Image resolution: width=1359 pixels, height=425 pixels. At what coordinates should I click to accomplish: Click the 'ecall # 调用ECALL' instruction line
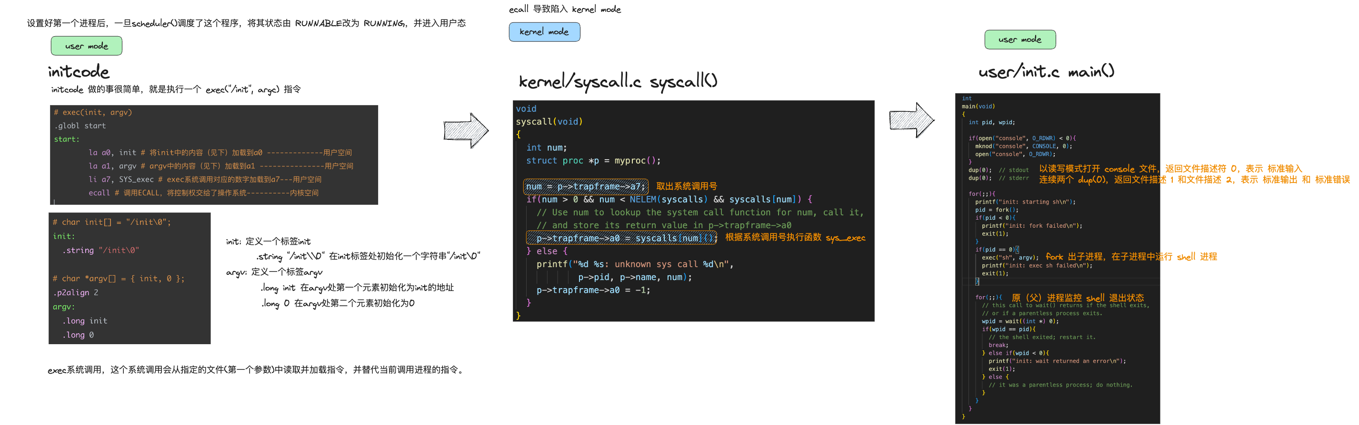(x=203, y=193)
